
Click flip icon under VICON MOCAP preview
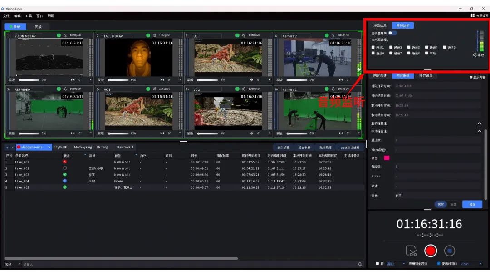coord(73,80)
